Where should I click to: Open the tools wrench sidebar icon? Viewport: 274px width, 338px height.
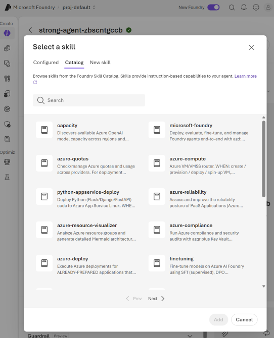point(7,79)
